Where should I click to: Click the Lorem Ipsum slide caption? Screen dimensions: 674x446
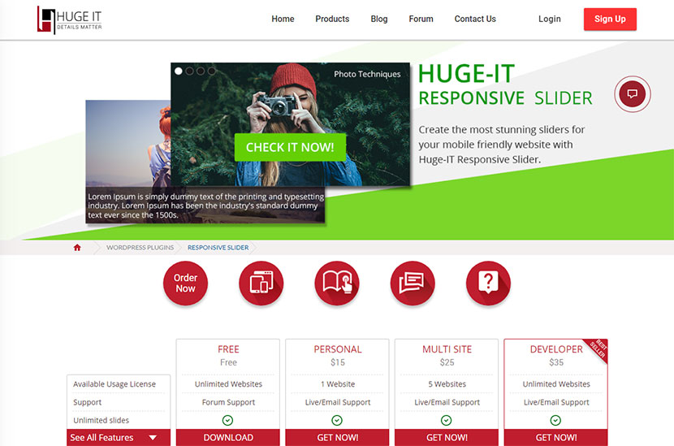click(x=205, y=206)
